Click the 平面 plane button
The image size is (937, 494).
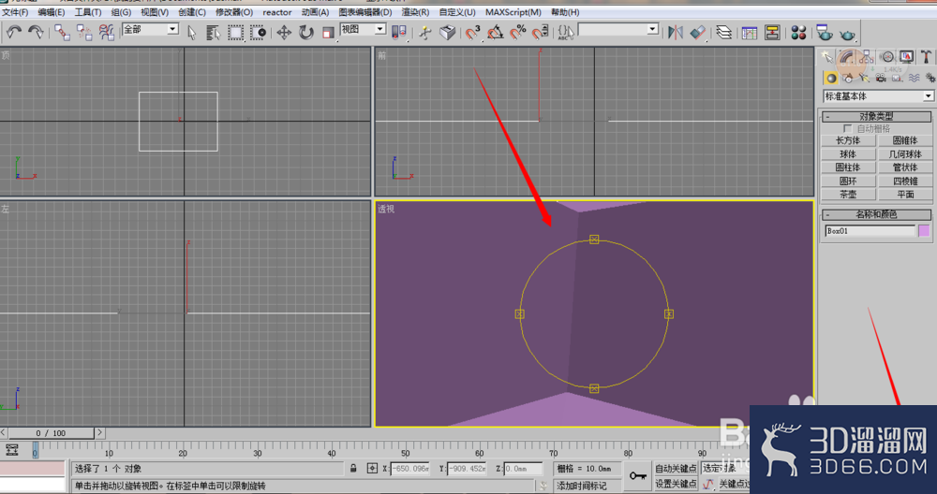905,195
